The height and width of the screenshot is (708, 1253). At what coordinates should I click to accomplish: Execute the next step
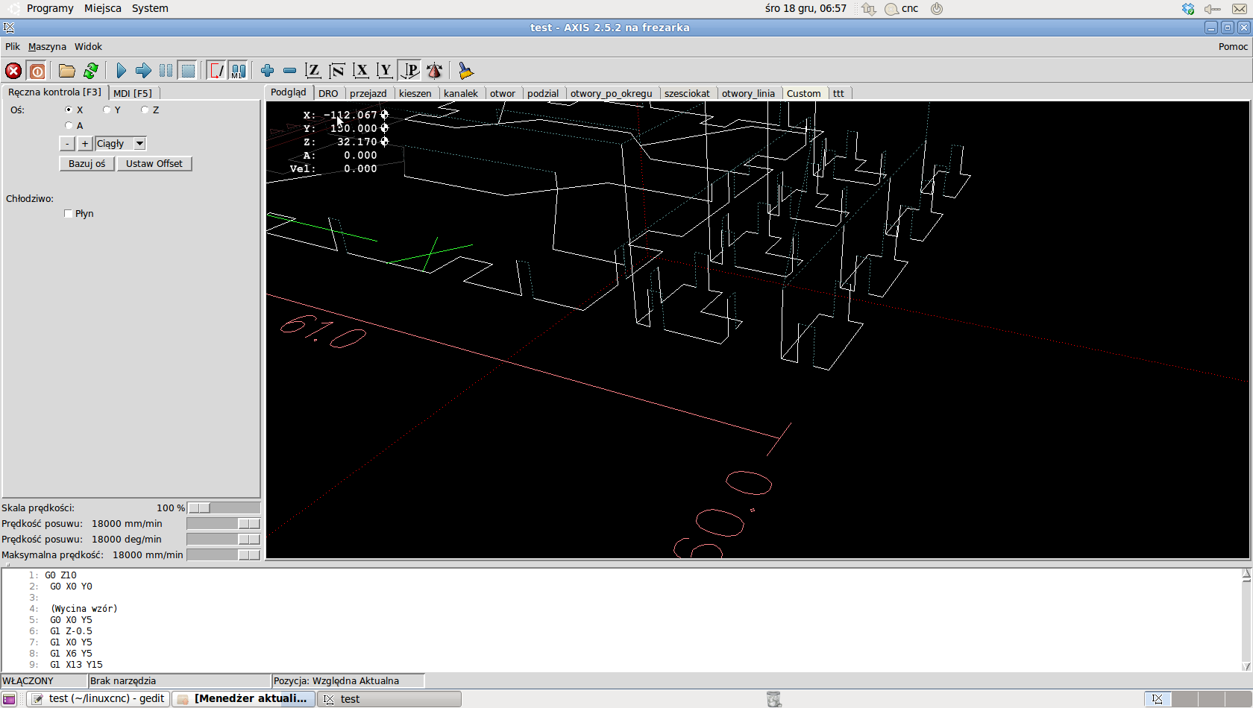(143, 71)
